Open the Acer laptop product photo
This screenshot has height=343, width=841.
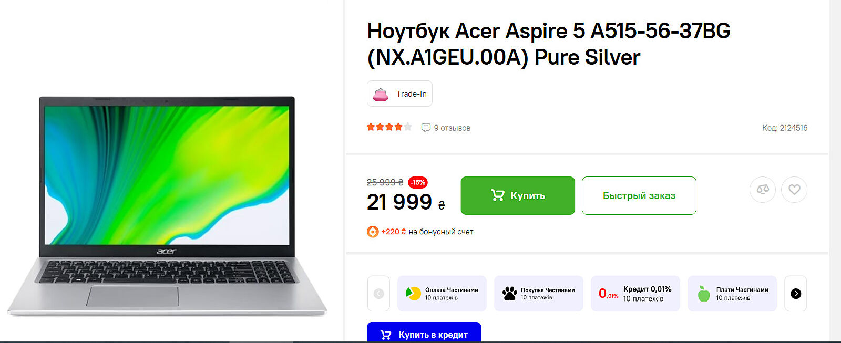(x=167, y=206)
